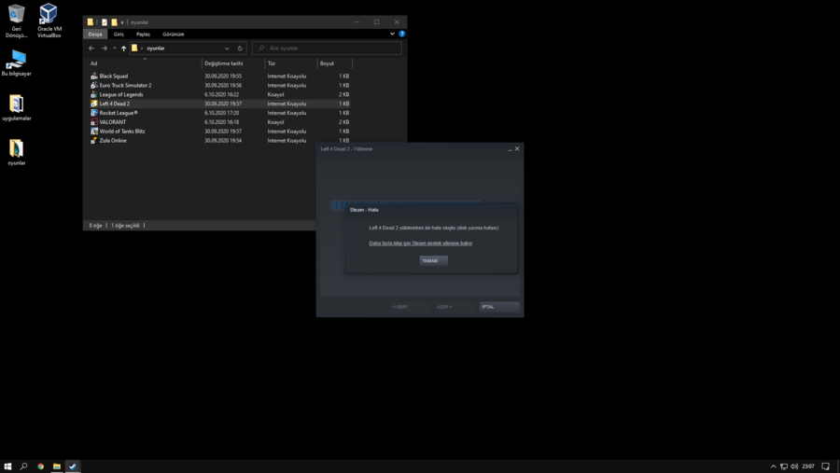This screenshot has width=840, height=473.
Task: Select the Rocket League name
Action: point(119,113)
